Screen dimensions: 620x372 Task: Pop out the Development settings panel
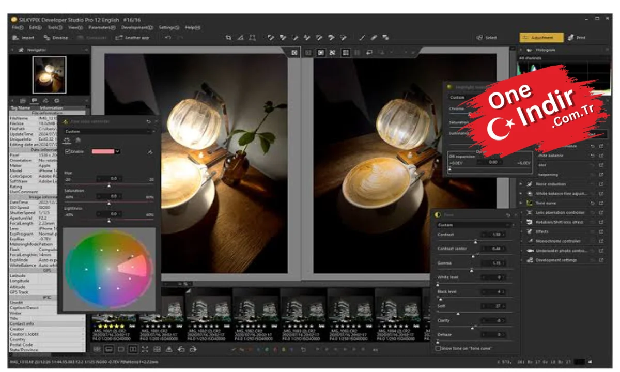pos(601,260)
